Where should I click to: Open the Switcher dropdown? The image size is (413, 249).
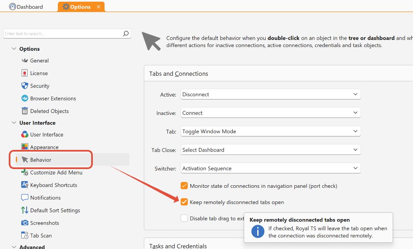pos(271,168)
